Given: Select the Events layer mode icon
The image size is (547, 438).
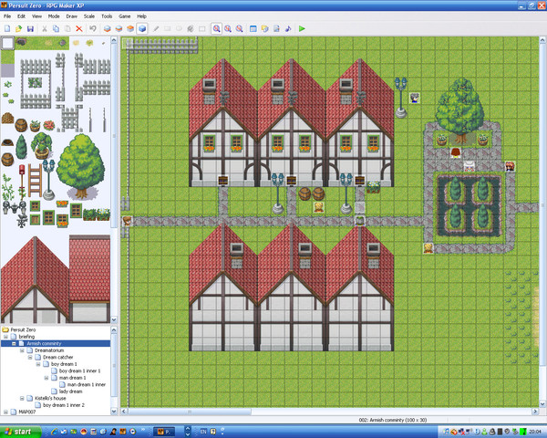Looking at the screenshot, I should pyautogui.click(x=142, y=28).
